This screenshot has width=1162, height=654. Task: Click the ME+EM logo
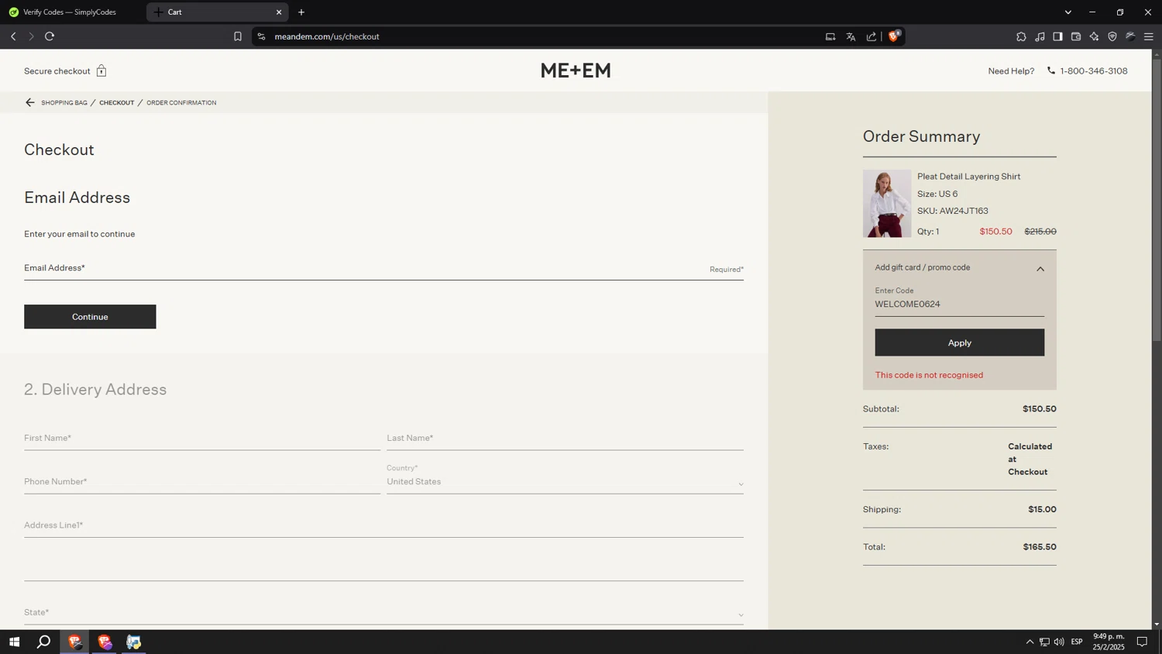tap(576, 71)
